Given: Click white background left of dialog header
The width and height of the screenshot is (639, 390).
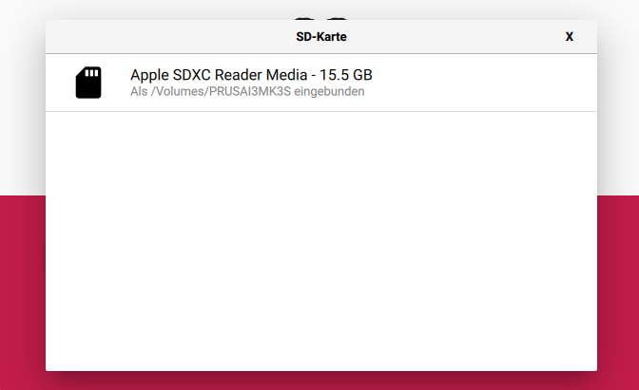Looking at the screenshot, I should pos(22,95).
